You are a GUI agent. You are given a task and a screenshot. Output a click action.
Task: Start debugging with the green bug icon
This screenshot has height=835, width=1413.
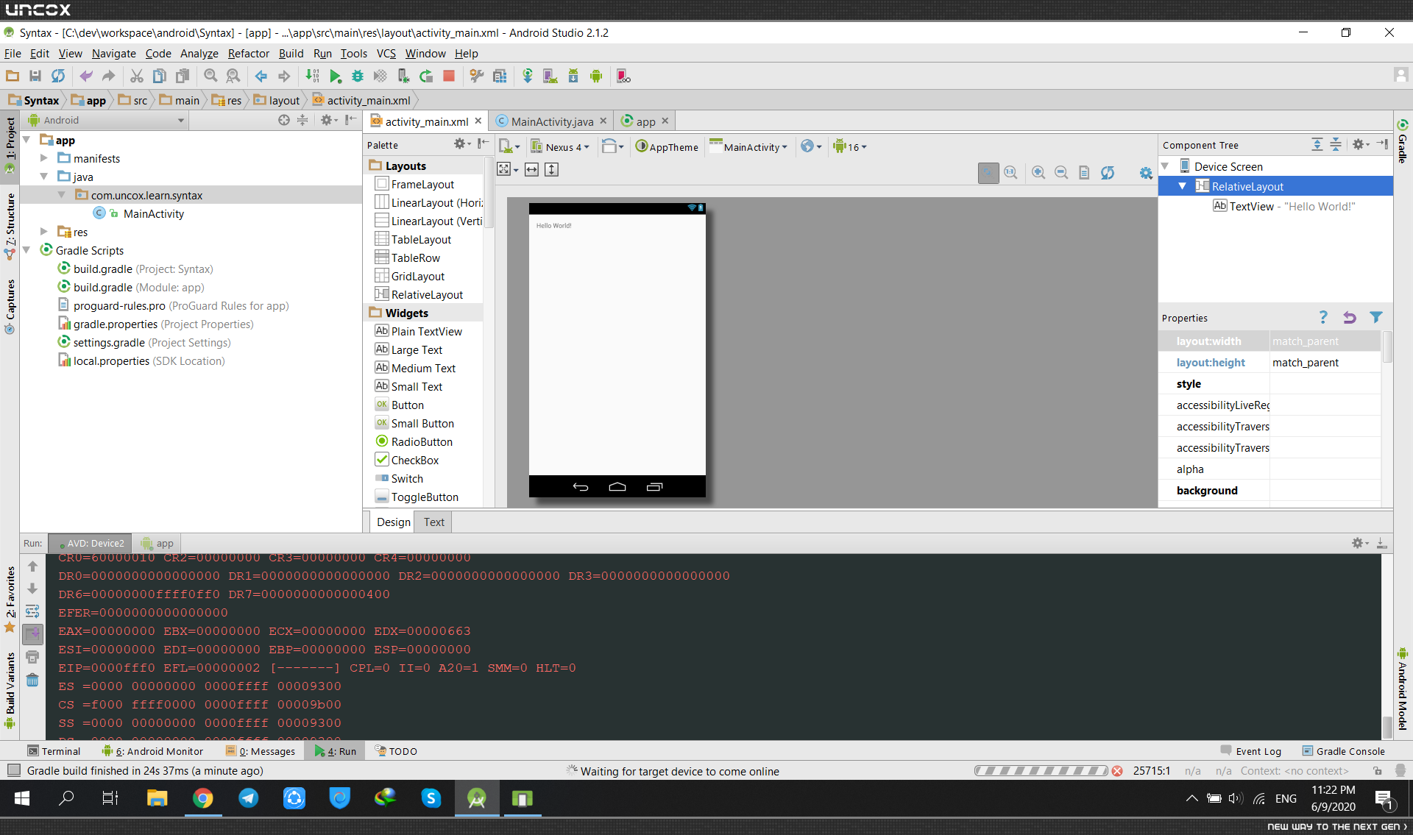coord(358,76)
